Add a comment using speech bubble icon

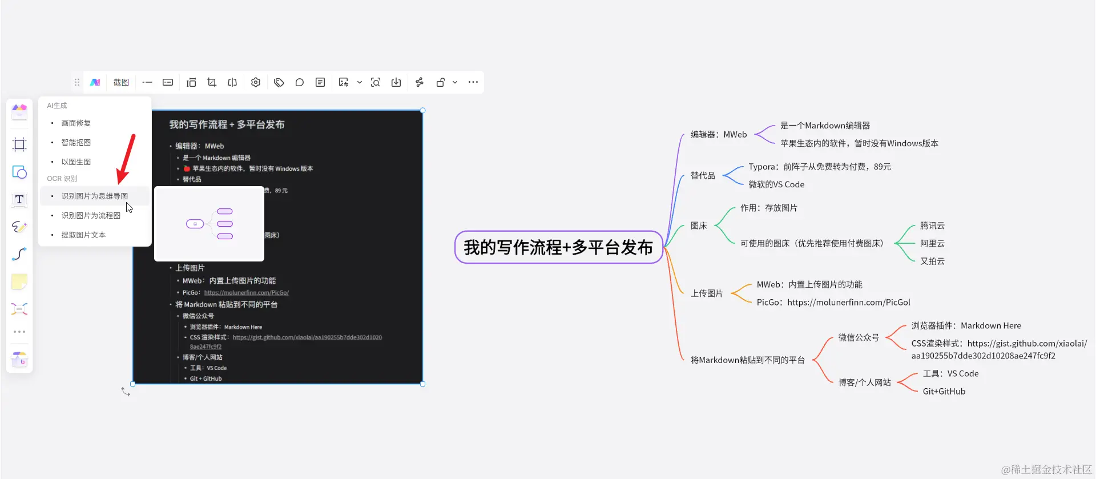click(x=300, y=82)
